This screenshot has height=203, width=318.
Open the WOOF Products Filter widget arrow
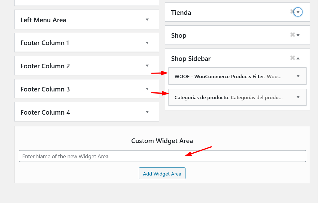[x=298, y=76]
